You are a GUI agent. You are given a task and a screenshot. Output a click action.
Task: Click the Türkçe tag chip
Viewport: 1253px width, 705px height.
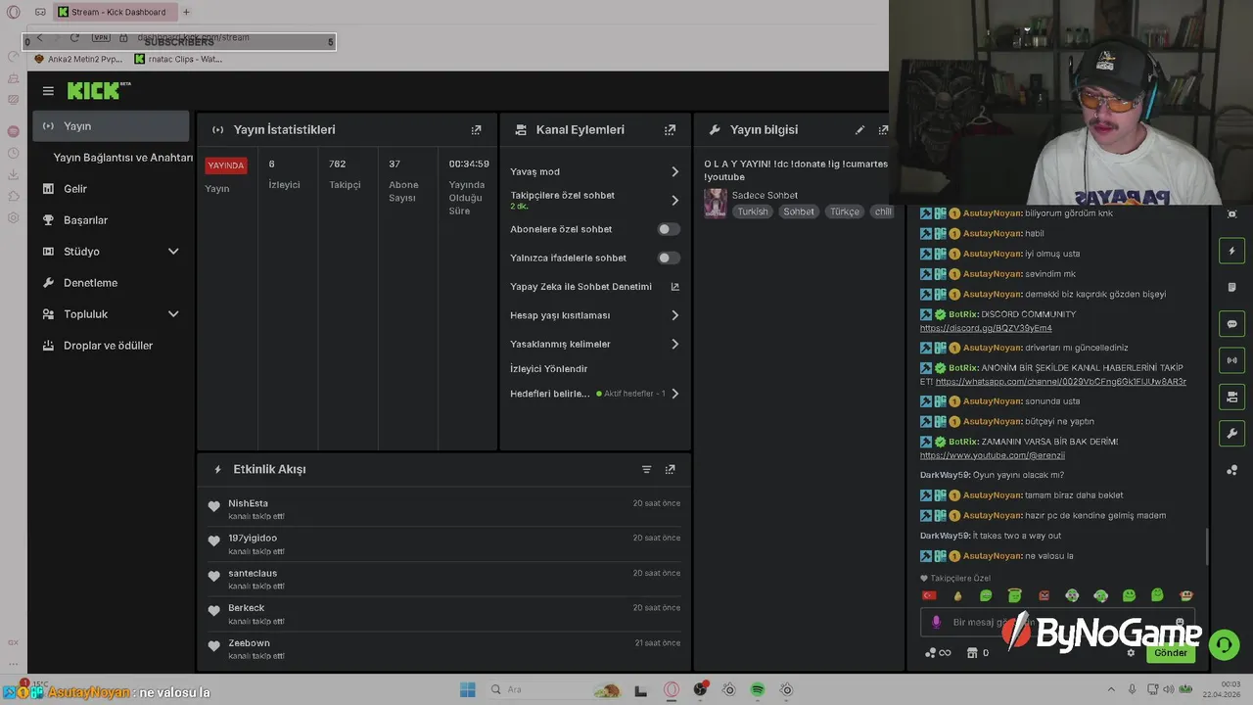pyautogui.click(x=844, y=211)
